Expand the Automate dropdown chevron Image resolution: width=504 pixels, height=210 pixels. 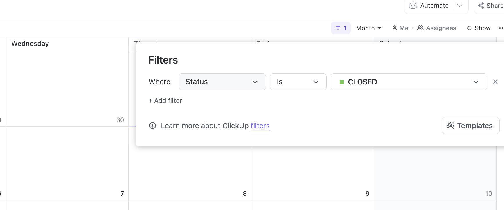[460, 6]
